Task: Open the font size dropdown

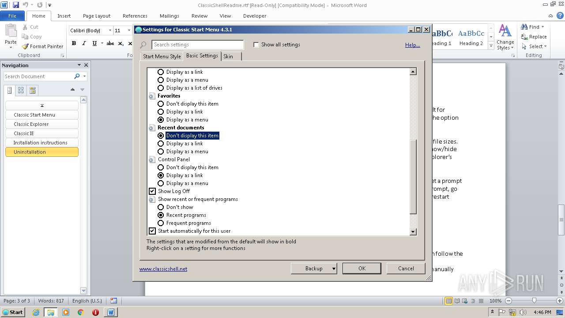Action: coord(130,30)
